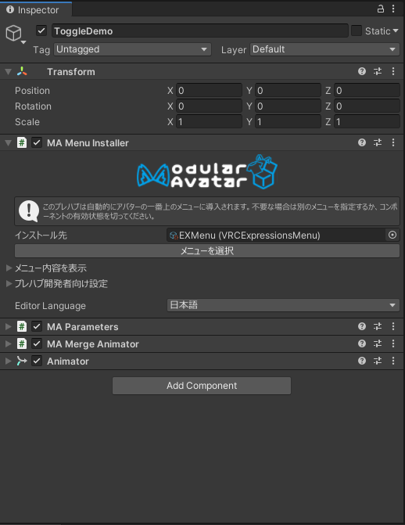
Task: Open MA Parameters three-dot context menu
Action: (393, 326)
